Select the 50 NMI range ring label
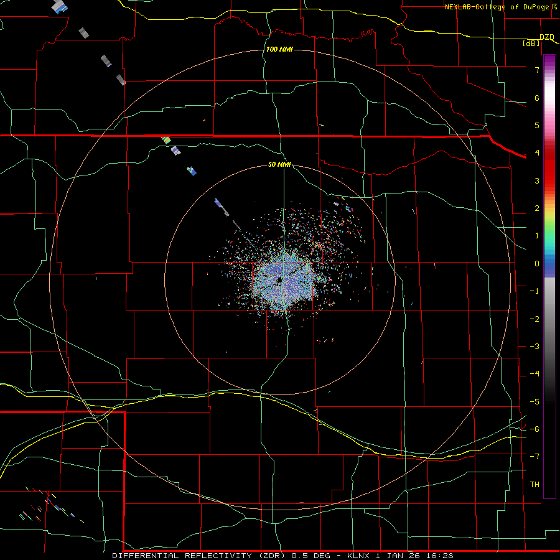The image size is (560, 560). 279,164
